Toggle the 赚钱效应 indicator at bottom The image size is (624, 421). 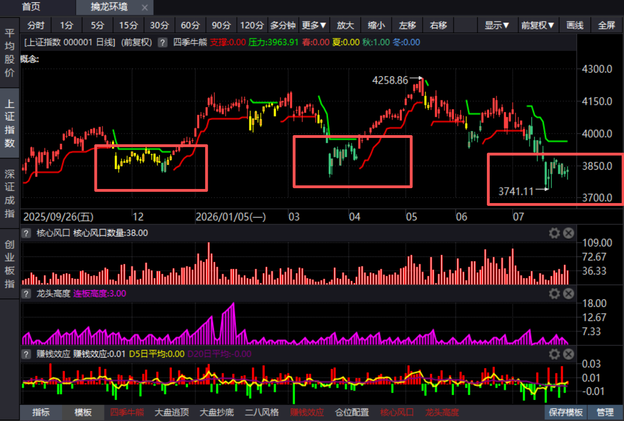(307, 413)
